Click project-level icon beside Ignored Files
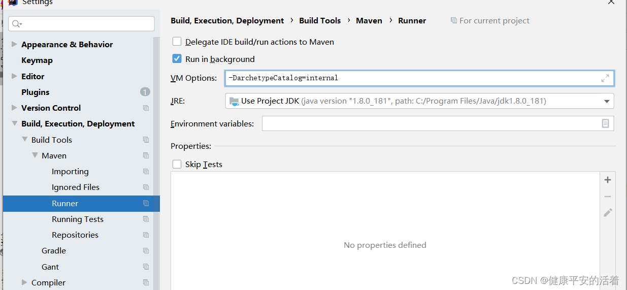Image resolution: width=627 pixels, height=290 pixels. tap(146, 187)
